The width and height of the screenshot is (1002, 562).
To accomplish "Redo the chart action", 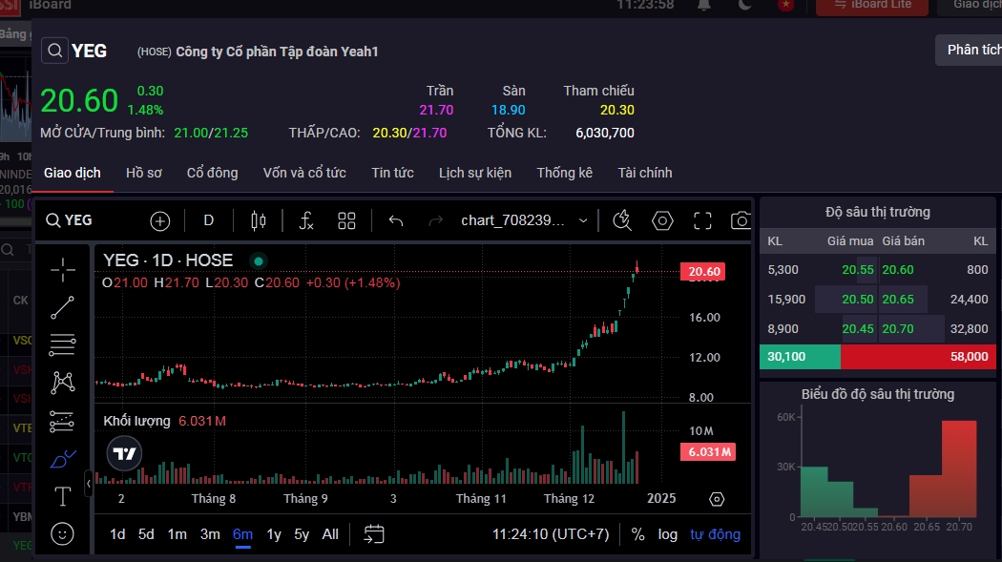I will (x=436, y=221).
